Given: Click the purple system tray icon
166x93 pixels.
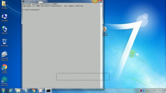Looking at the screenshot, I should coord(141,91).
